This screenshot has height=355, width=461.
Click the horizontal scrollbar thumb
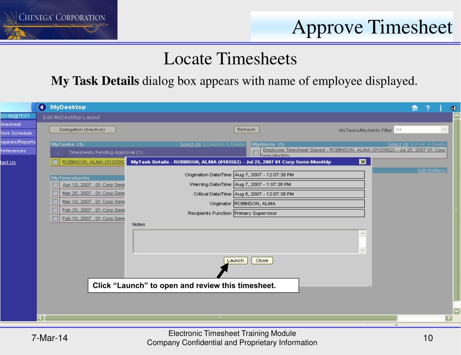coord(221,318)
